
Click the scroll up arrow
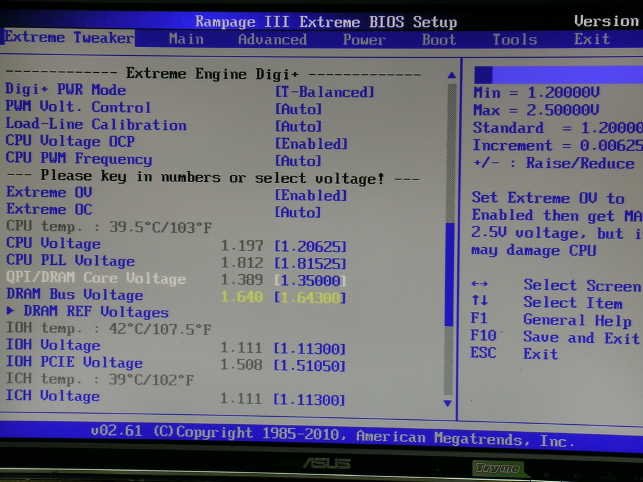point(451,75)
